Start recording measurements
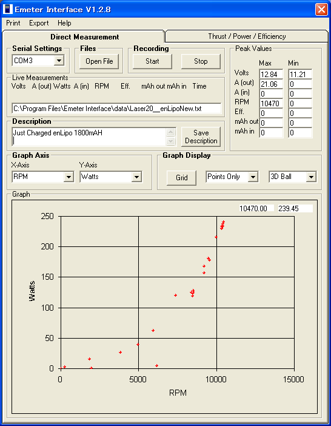The height and width of the screenshot is (426, 331). (152, 61)
